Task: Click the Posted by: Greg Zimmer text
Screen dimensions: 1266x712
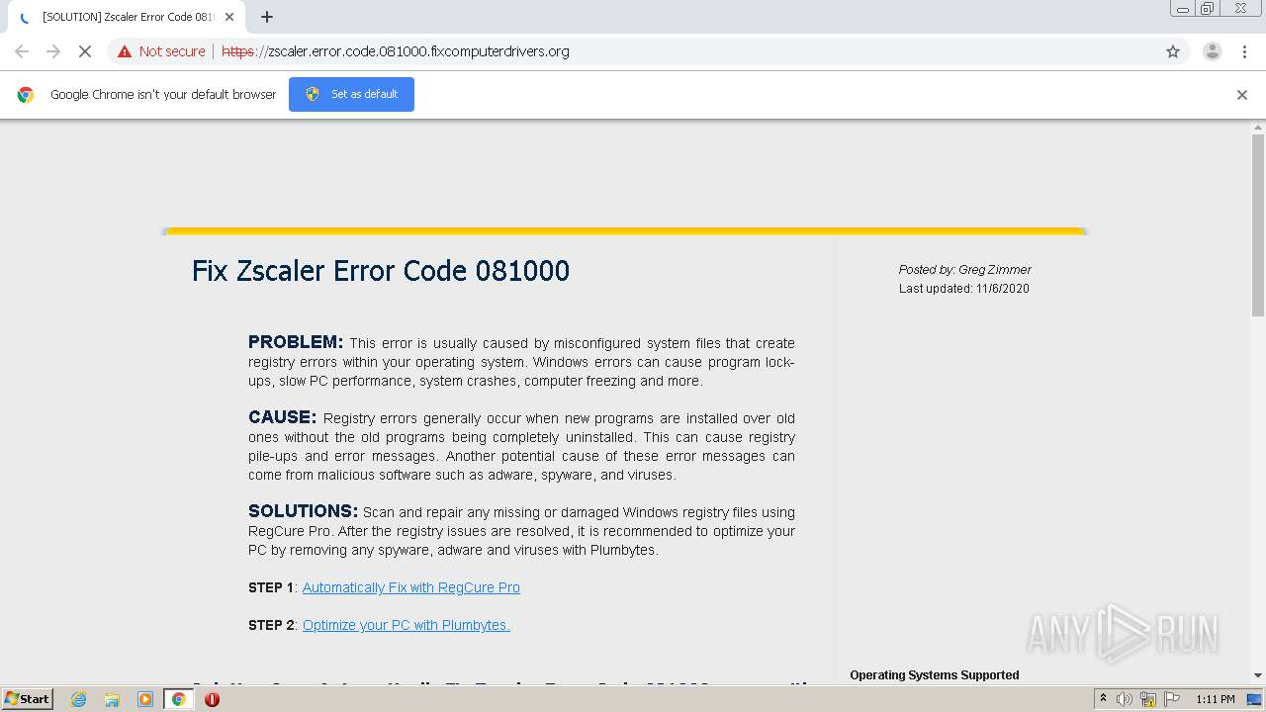Action: [x=964, y=269]
